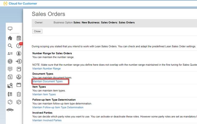
Task: Click the Owner label
Action: (39, 22)
